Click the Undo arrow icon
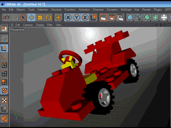Screen dimensions: 171x128 coord(6,17)
